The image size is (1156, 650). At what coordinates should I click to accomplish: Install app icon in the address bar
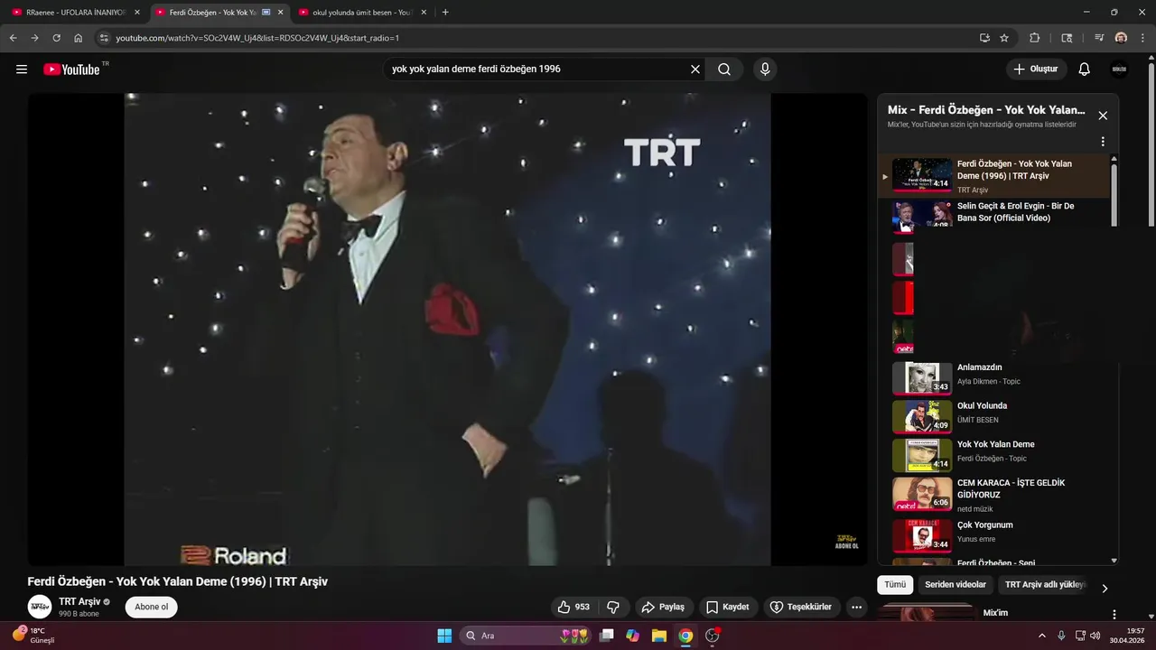(984, 38)
